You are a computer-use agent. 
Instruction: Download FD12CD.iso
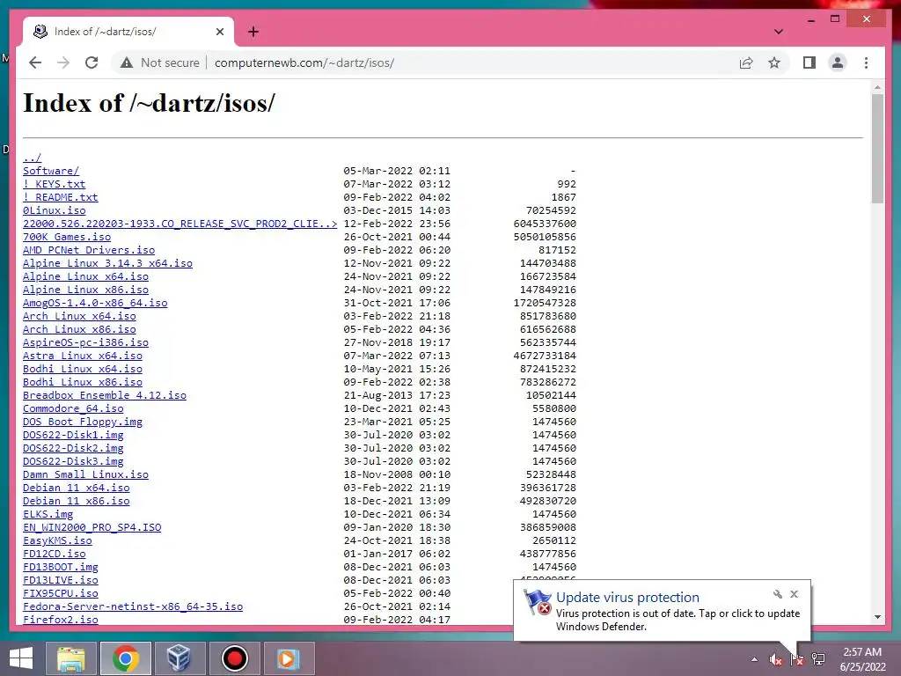click(x=54, y=555)
